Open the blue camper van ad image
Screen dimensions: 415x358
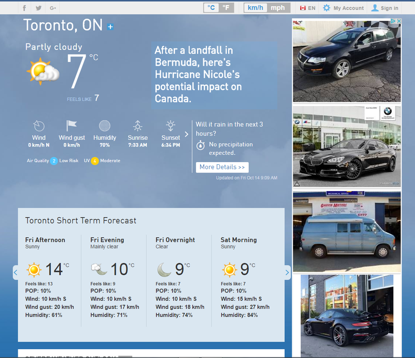[347, 232]
